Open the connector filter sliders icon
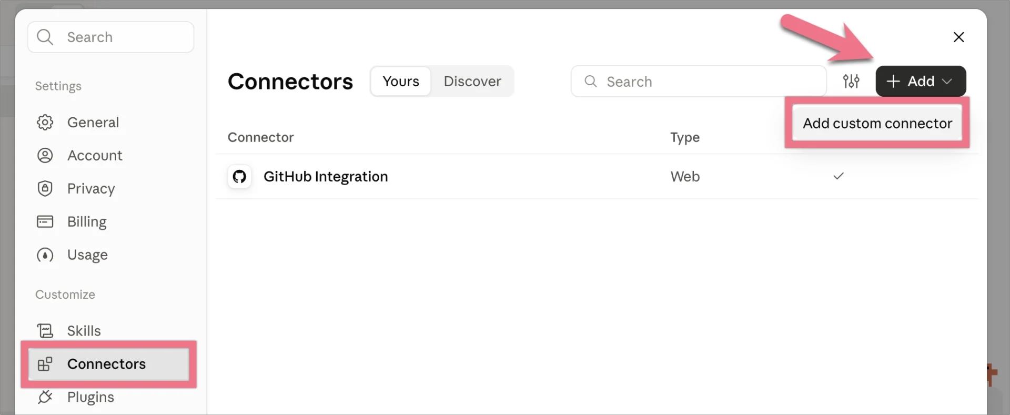The image size is (1010, 415). pyautogui.click(x=851, y=81)
